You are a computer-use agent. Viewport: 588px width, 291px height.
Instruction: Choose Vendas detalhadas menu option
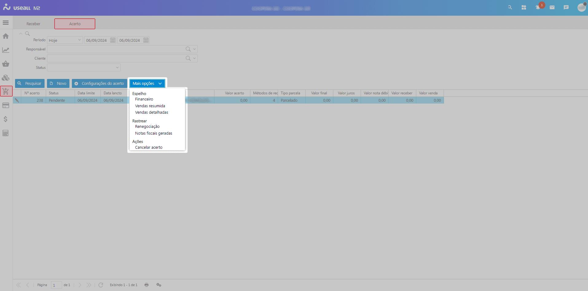click(151, 112)
